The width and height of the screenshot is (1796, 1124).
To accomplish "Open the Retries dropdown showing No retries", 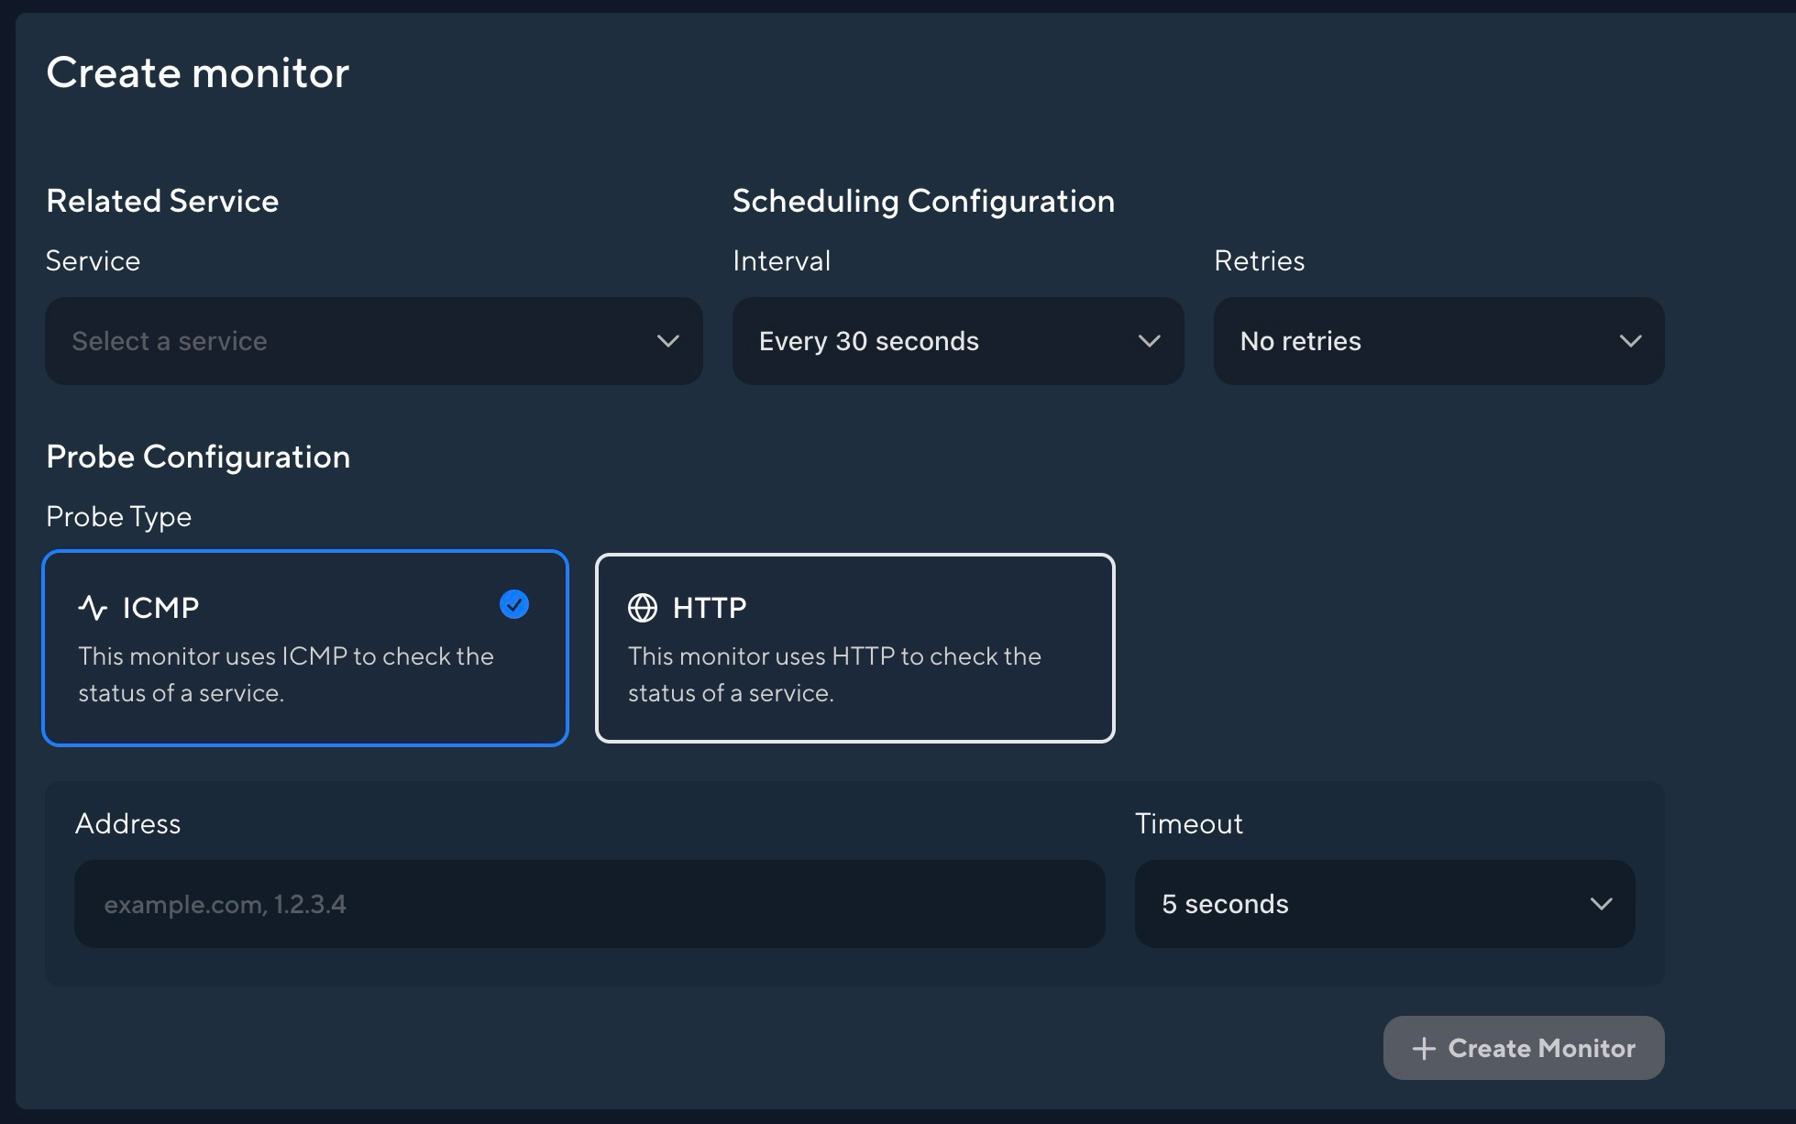I will tap(1438, 341).
